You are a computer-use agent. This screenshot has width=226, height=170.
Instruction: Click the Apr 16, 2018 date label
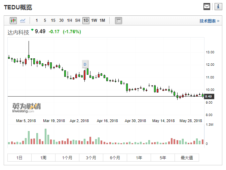[x=107, y=121]
